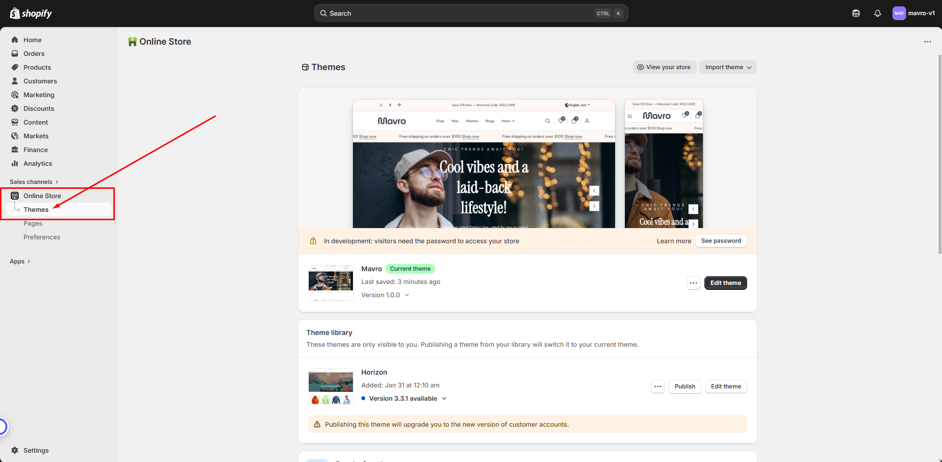Switch to the Pages section

click(x=33, y=223)
